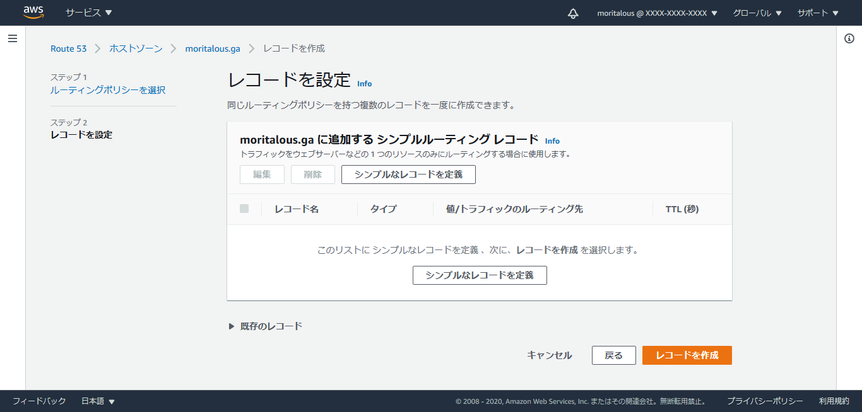Click Info link beside シンプルルーティング レコード
Screen dimensions: 862x412
point(552,141)
